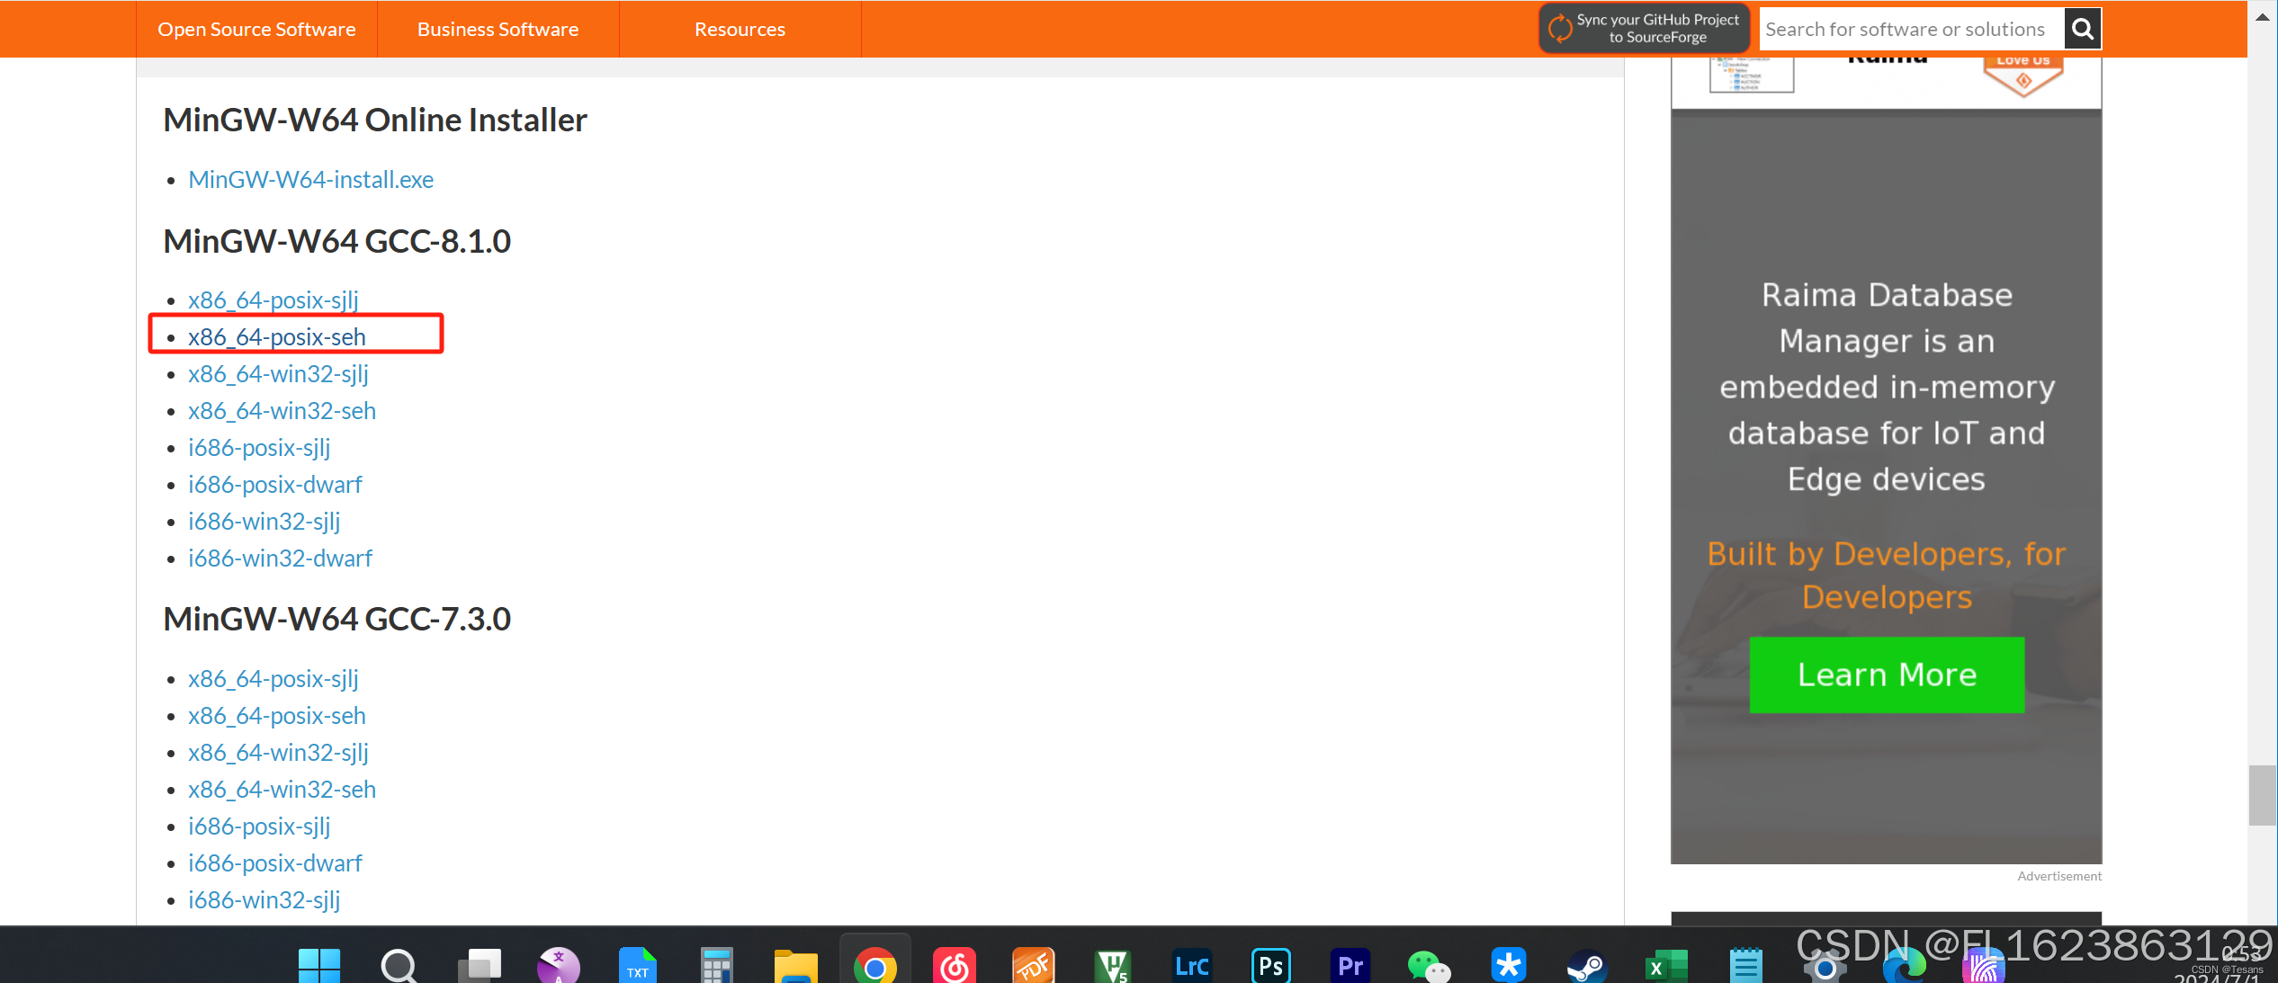
Task: Open the Business Software menu
Action: (x=498, y=29)
